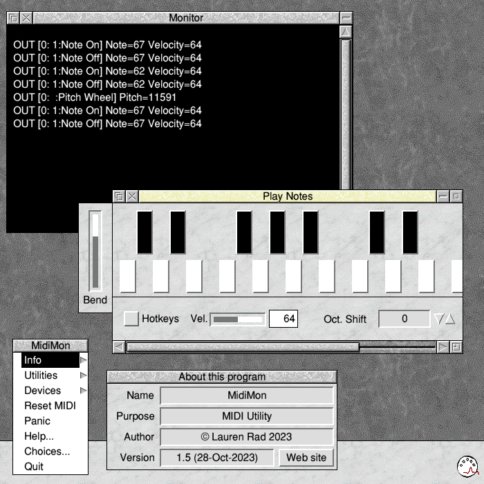Expand the Info submenu arrow

tap(83, 360)
